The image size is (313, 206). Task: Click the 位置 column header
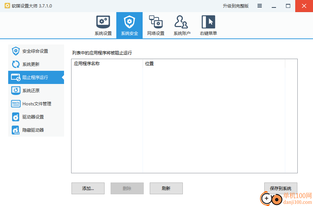[214, 64]
